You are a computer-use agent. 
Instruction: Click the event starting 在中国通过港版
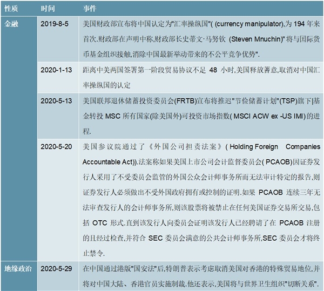point(201,276)
